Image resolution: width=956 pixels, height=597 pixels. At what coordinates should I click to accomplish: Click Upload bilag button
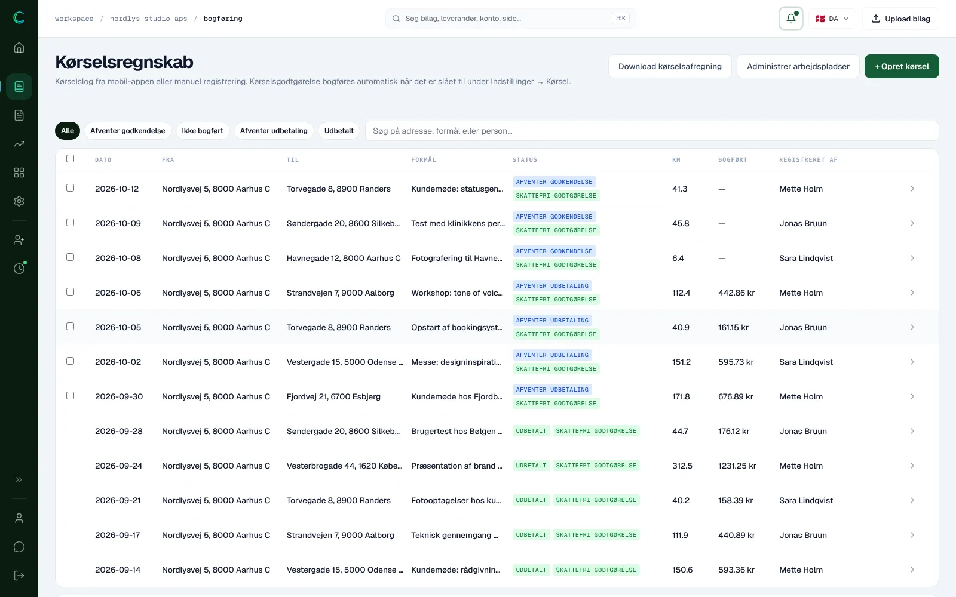(901, 19)
